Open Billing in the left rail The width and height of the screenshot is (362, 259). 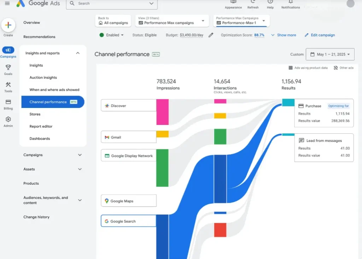[8, 102]
